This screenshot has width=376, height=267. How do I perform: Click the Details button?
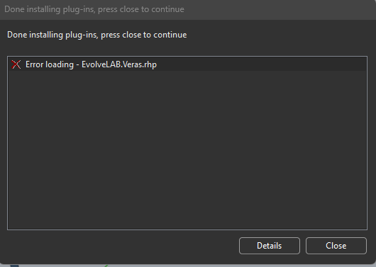pyautogui.click(x=270, y=246)
